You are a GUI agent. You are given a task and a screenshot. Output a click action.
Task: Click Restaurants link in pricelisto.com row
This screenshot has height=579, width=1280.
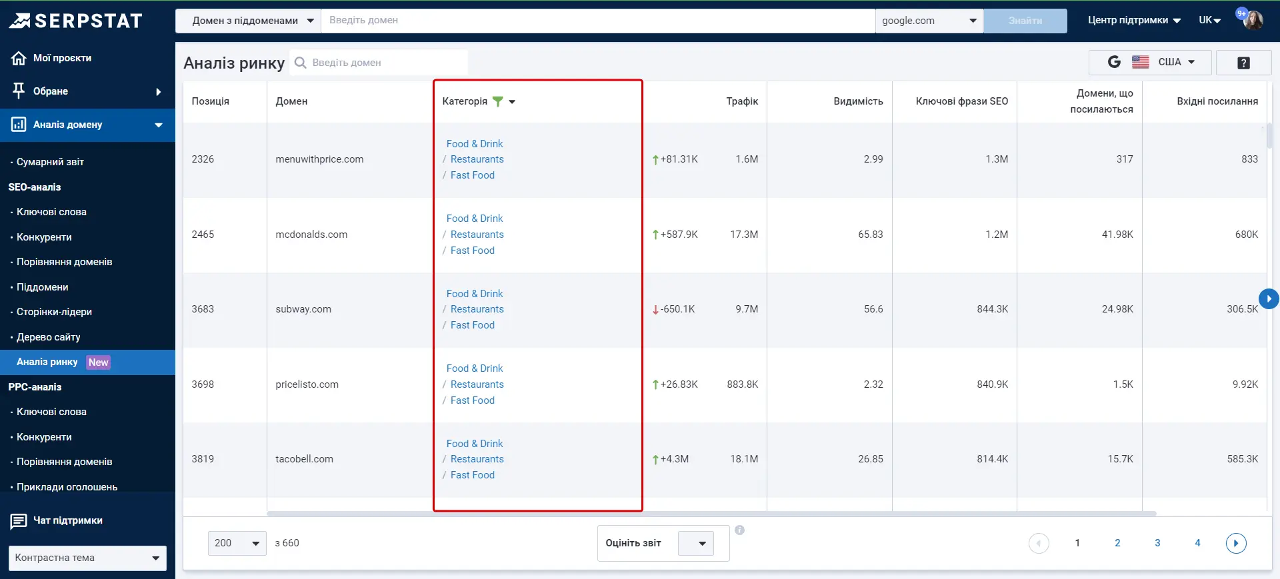click(x=477, y=384)
